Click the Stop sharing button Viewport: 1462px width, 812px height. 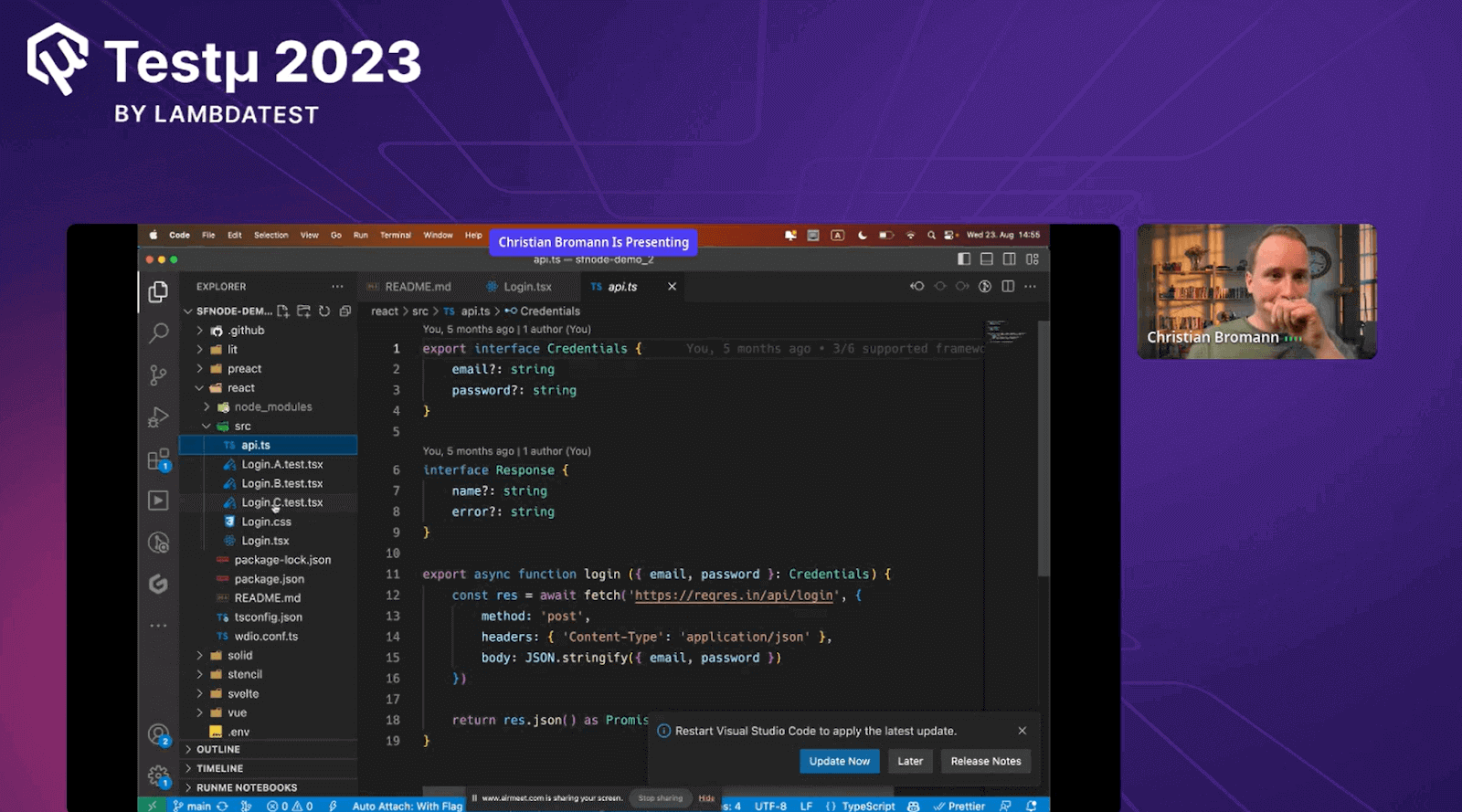click(x=661, y=798)
